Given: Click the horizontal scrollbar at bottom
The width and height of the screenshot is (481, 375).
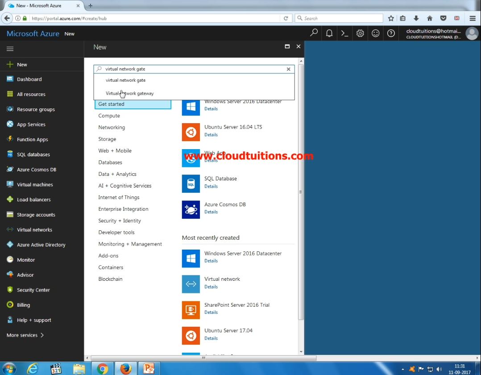Looking at the screenshot, I should (203, 358).
